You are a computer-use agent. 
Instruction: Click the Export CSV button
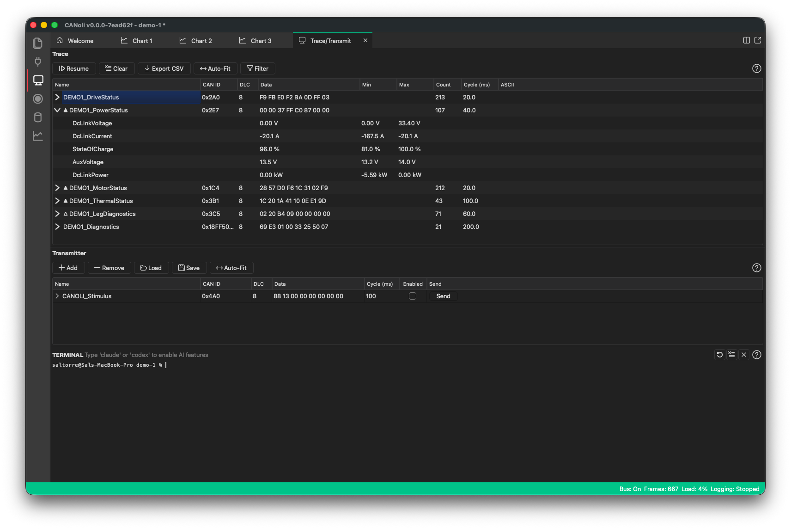[164, 68]
